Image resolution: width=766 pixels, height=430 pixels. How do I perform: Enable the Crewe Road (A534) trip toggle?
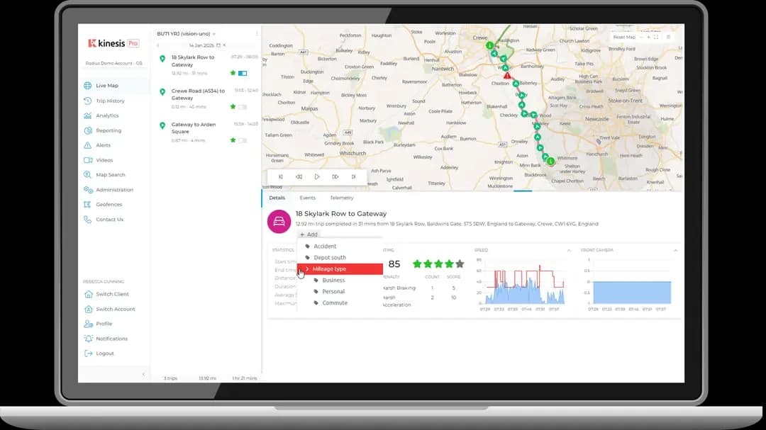243,106
